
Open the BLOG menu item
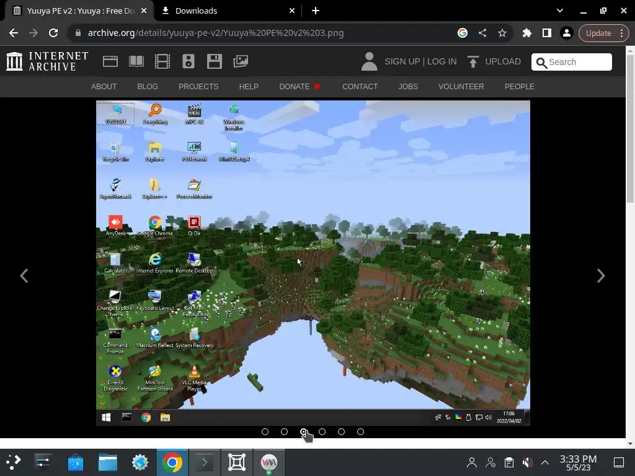[148, 87]
